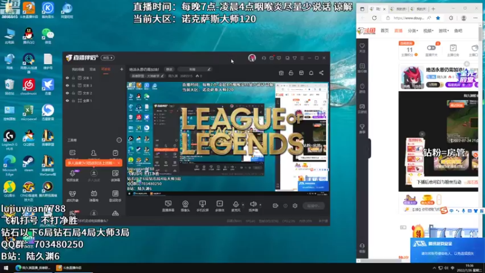The image size is (485, 273).
Task: Toggle lock on 文本 1 layer
Action: [73, 78]
